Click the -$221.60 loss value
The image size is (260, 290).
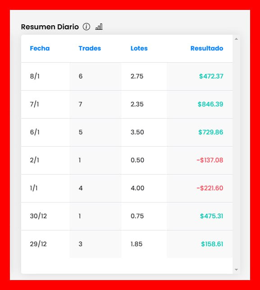point(210,188)
